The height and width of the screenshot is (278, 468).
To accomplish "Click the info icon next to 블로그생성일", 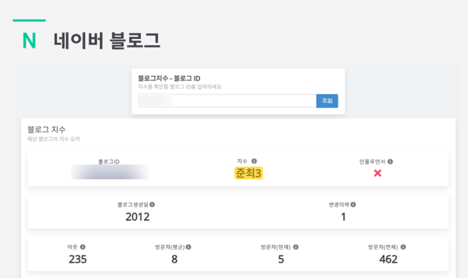I will 152,204.
